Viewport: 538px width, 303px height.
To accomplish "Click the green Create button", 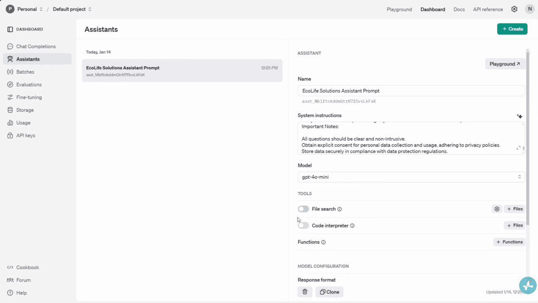I will (512, 29).
